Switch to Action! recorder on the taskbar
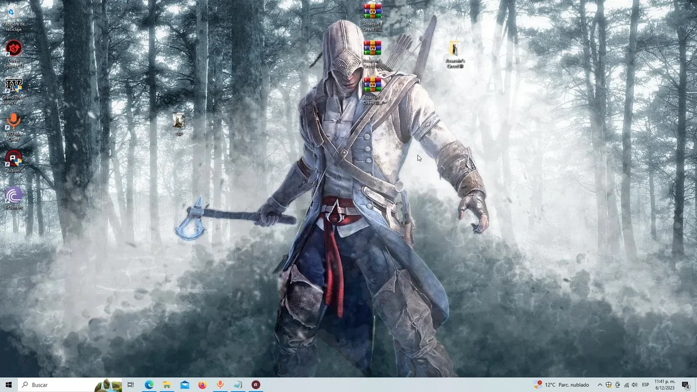The width and height of the screenshot is (697, 392). pyautogui.click(x=255, y=385)
